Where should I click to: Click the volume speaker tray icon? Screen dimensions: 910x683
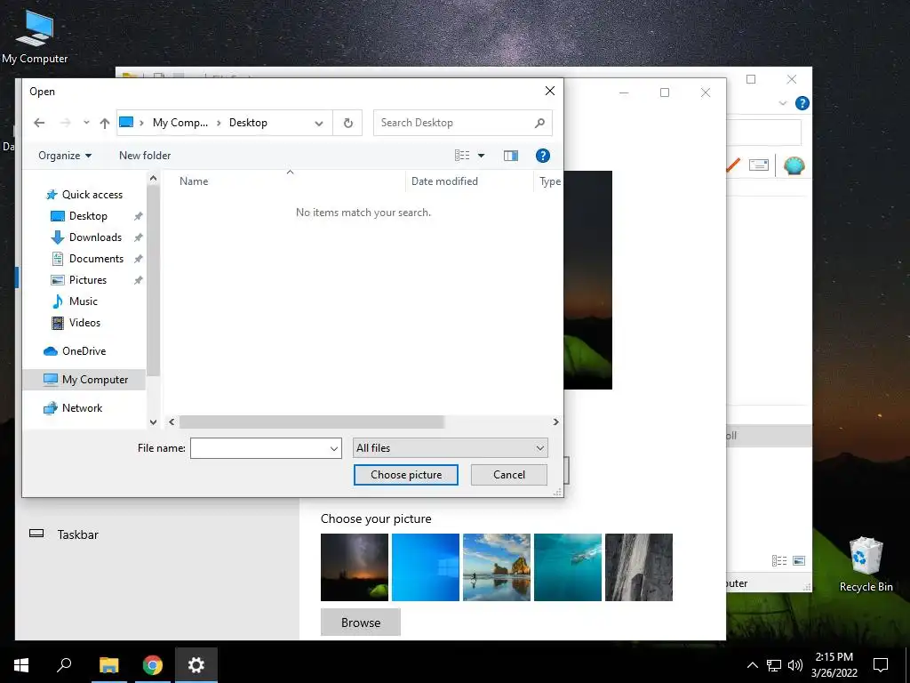pos(795,665)
